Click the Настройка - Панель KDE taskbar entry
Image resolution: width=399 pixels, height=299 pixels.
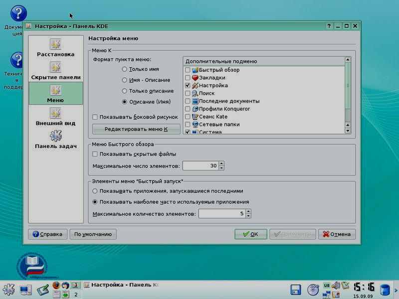click(122, 285)
